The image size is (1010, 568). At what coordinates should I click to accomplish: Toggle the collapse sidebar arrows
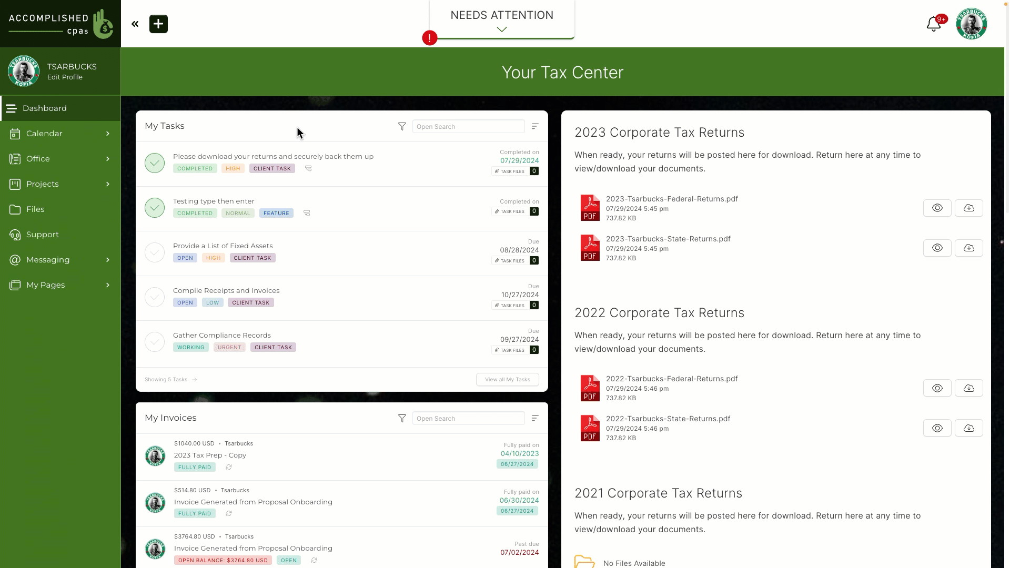(x=135, y=24)
